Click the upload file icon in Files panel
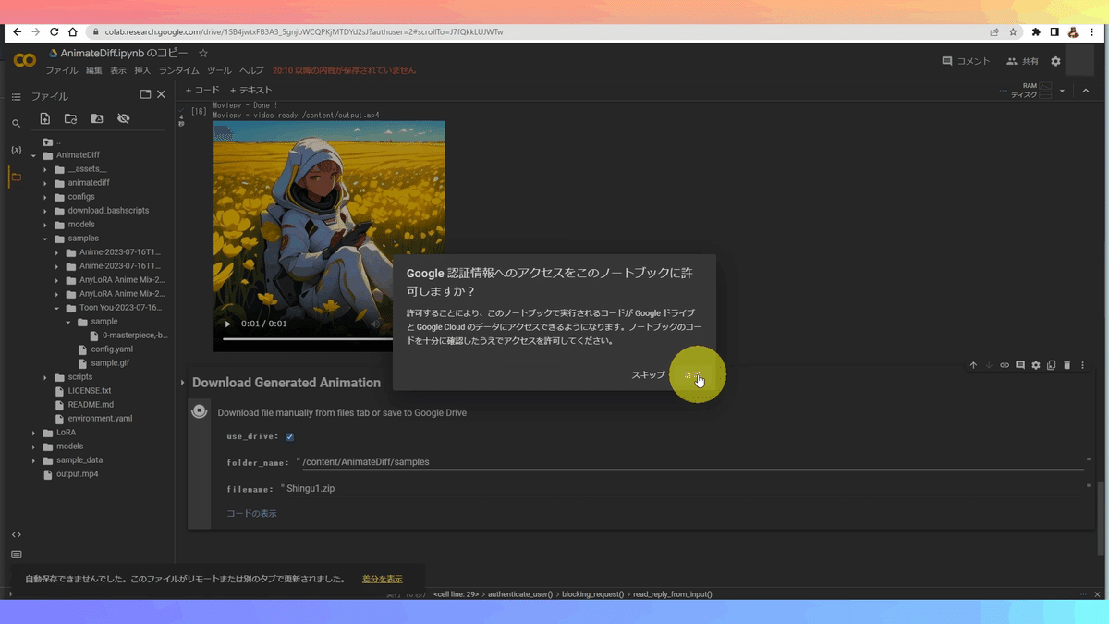1109x624 pixels. (44, 118)
